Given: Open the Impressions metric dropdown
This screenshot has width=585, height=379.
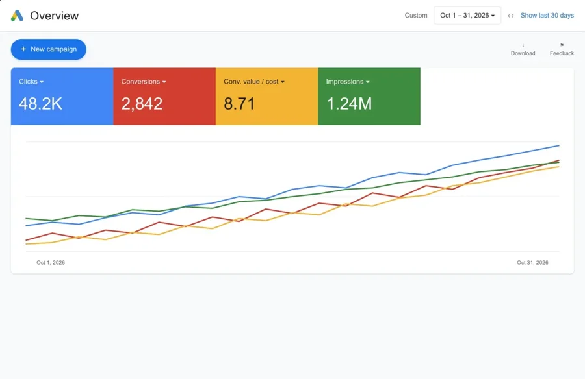Looking at the screenshot, I should 348,82.
